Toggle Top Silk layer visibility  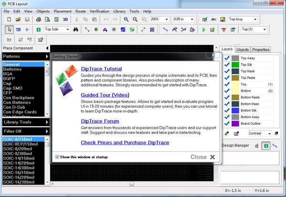click(x=227, y=65)
